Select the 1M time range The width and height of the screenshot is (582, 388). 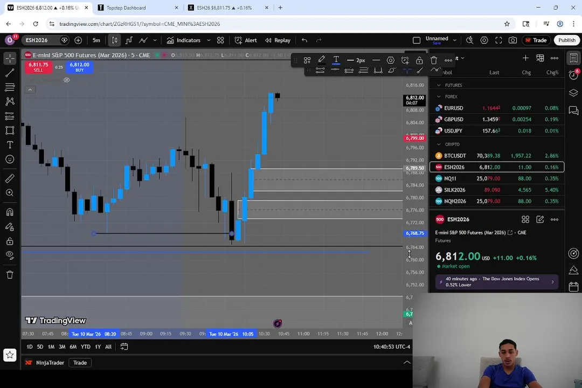click(51, 347)
